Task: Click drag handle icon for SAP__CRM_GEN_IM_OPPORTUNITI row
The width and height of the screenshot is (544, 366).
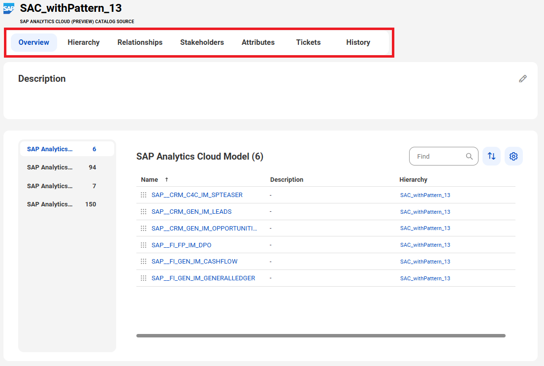Action: [143, 228]
